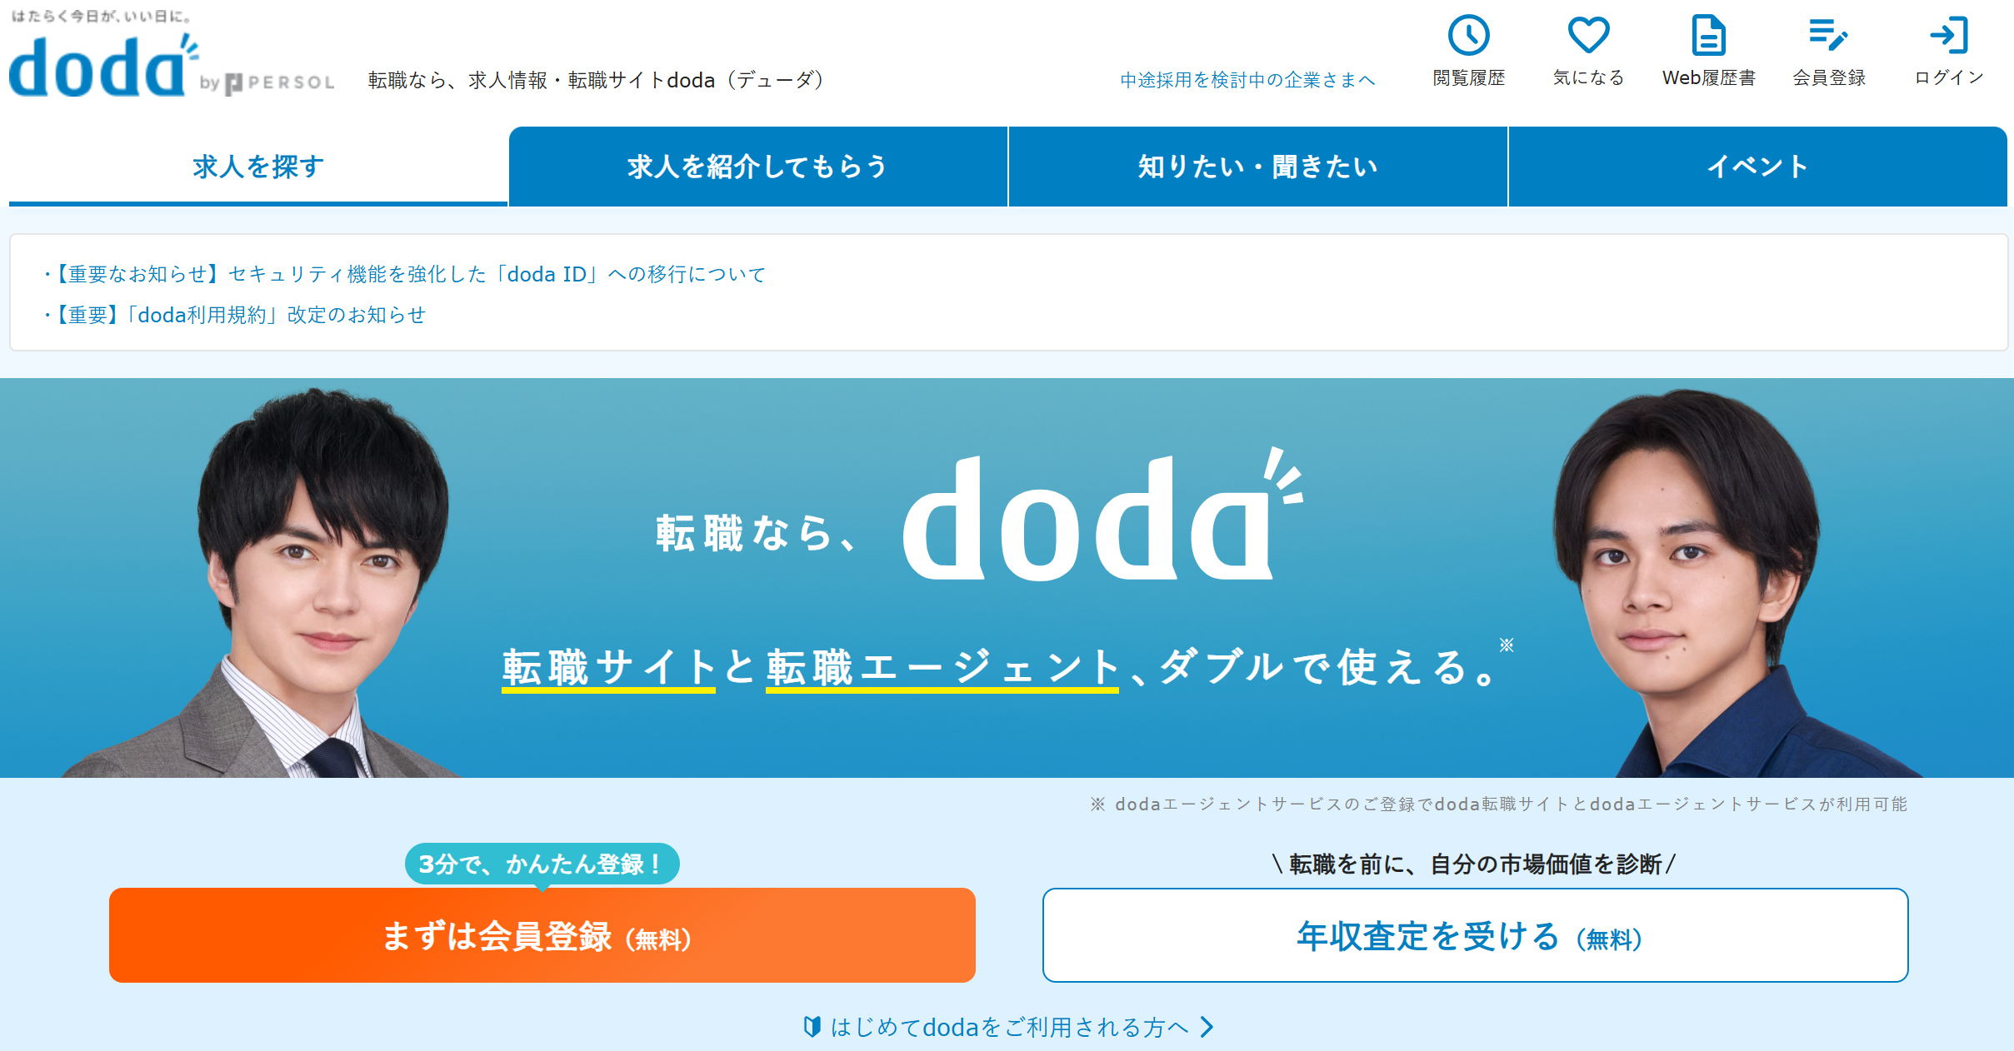Open the 知りたい・聞きたい tab
The height and width of the screenshot is (1051, 2014).
[x=1257, y=167]
